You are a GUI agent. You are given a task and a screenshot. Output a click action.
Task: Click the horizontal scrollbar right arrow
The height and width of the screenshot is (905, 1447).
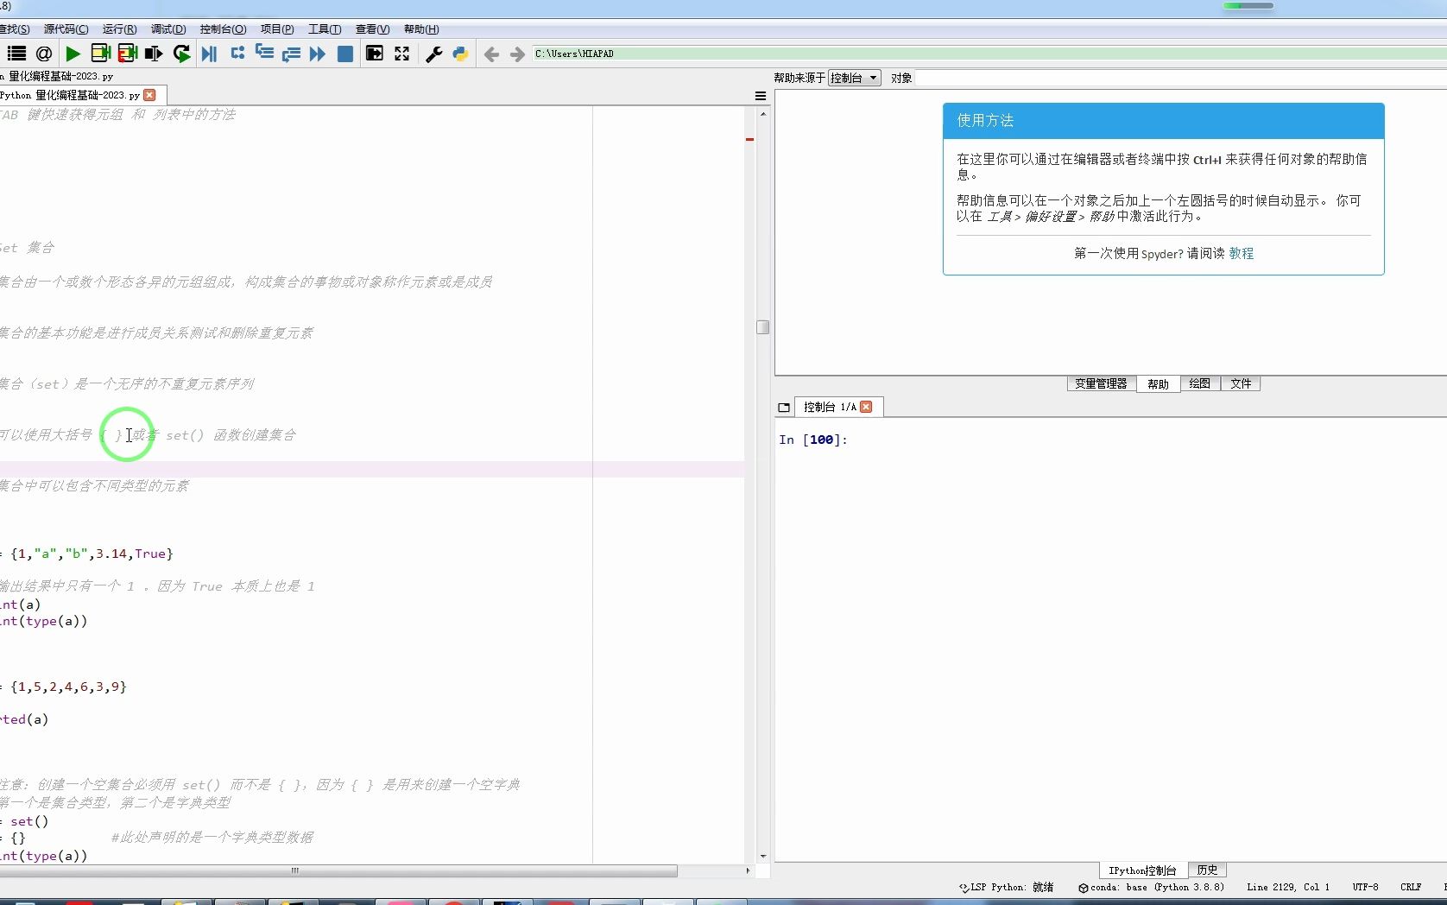click(748, 870)
